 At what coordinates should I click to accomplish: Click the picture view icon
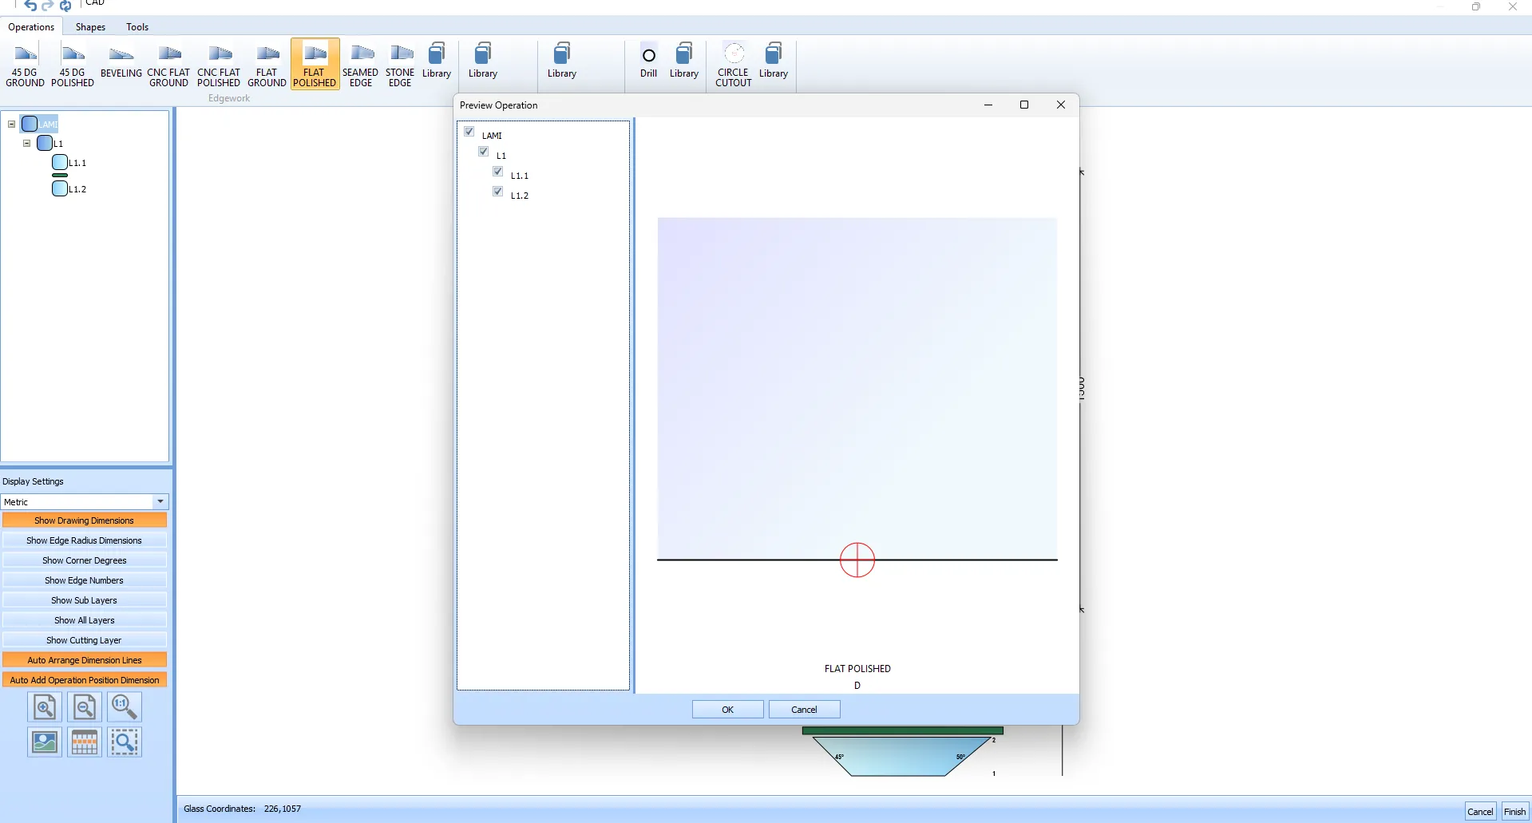(x=45, y=742)
